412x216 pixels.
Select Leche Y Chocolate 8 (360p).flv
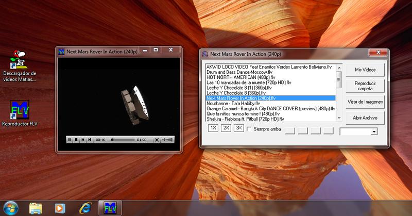(270, 93)
